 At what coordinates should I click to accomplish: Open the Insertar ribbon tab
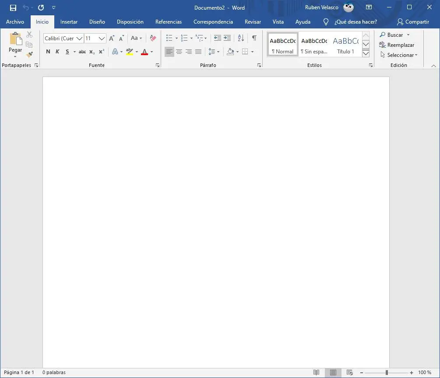[x=69, y=22]
